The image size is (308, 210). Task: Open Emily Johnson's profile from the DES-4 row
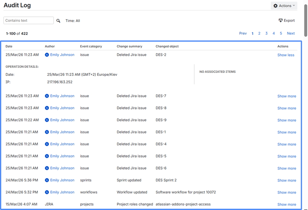(x=62, y=144)
